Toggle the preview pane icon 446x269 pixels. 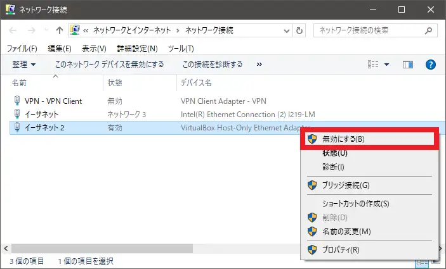[408, 65]
